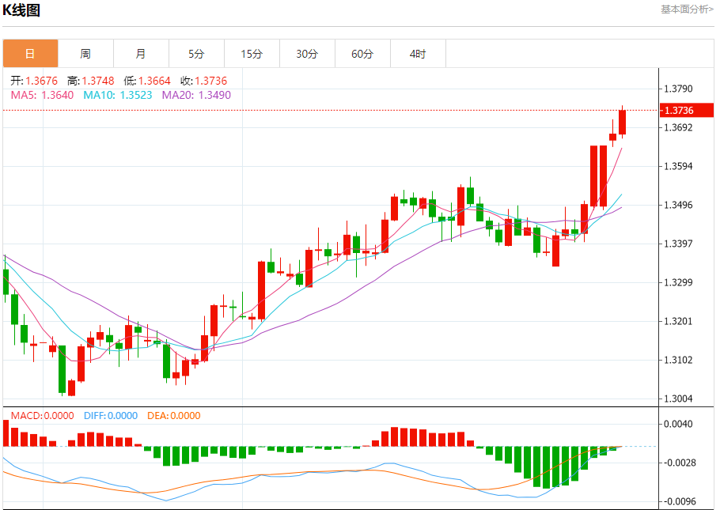This screenshot has width=720, height=510.
Task: Click the MA5 indicator label
Action: [42, 95]
